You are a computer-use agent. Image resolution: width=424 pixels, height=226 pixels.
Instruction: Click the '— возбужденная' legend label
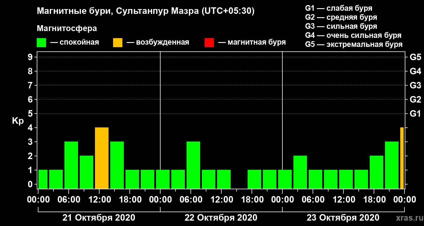pyautogui.click(x=158, y=42)
